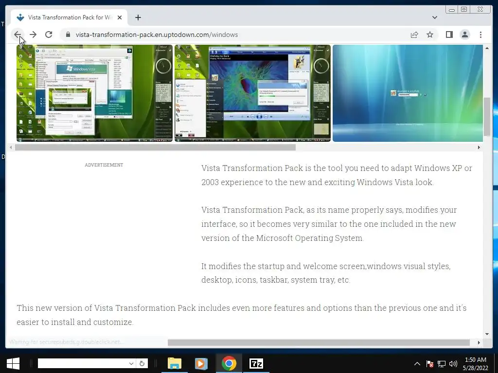The image size is (498, 373).
Task: Switch to Chrome in the taskbar
Action: (229, 363)
